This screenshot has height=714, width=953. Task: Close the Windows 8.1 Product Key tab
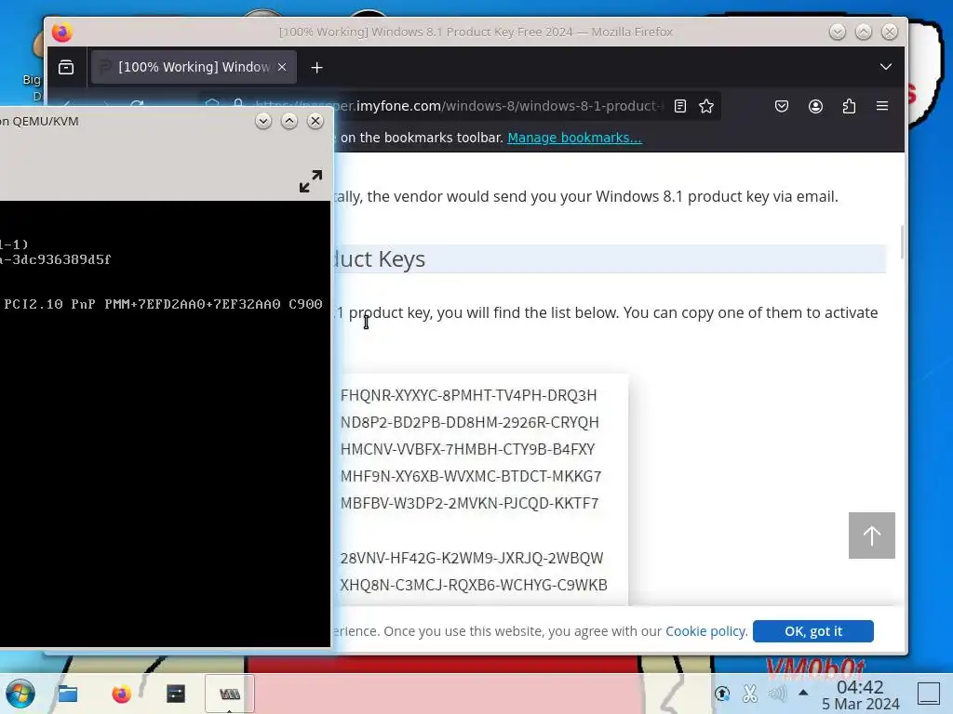click(x=282, y=67)
